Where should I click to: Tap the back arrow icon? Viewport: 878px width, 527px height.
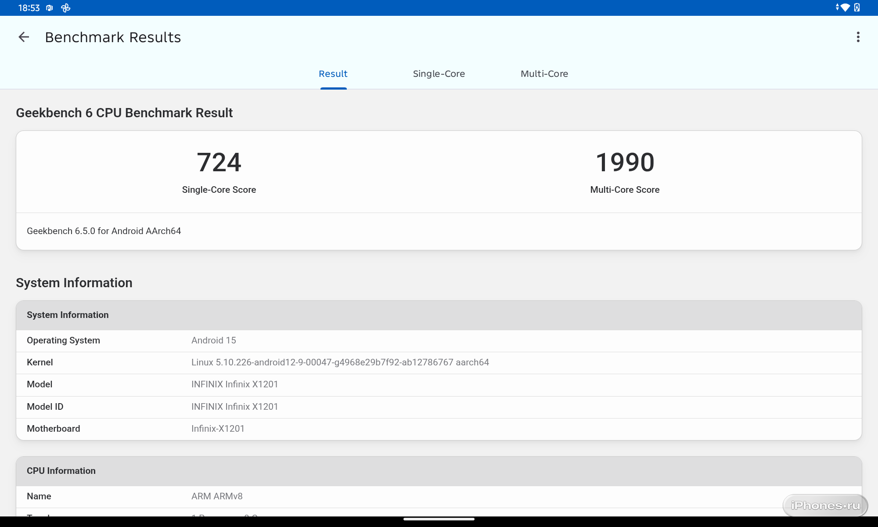pyautogui.click(x=24, y=37)
